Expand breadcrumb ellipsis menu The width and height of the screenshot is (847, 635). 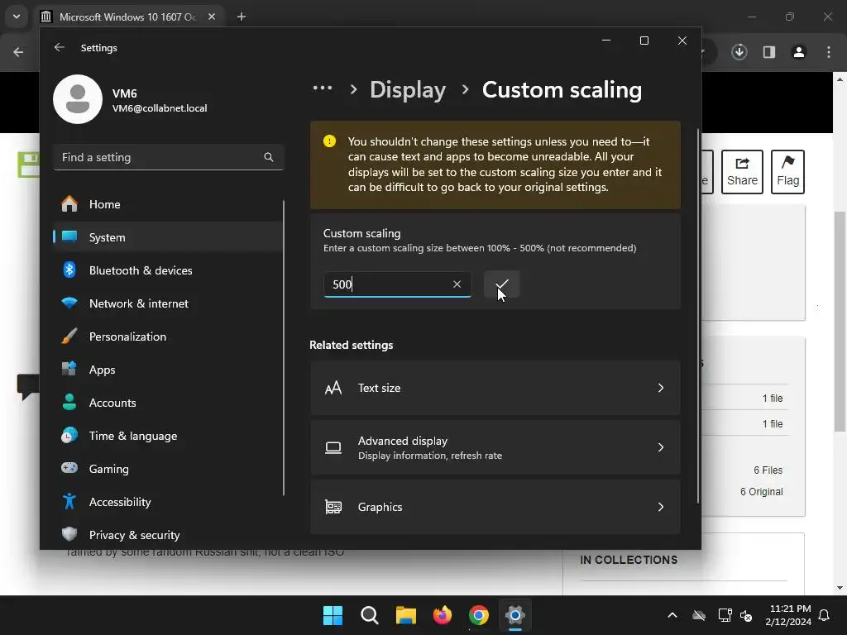(x=323, y=88)
